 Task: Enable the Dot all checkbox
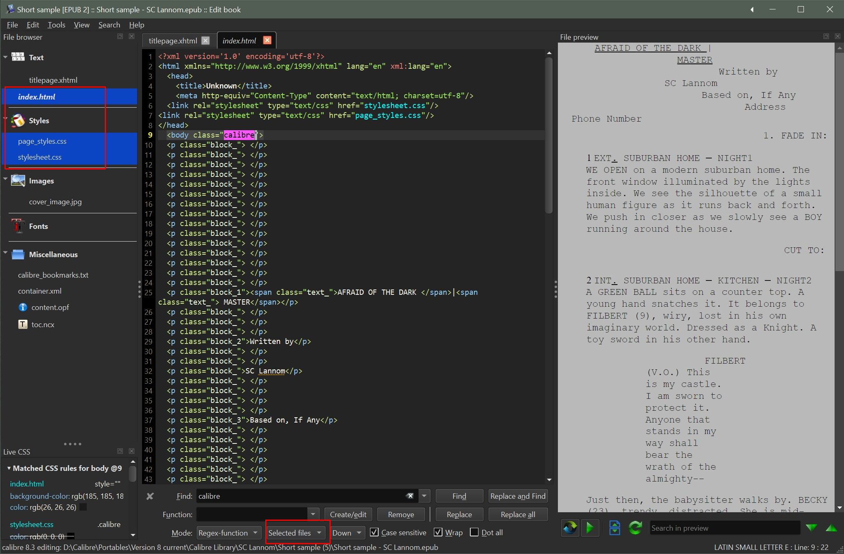(474, 532)
